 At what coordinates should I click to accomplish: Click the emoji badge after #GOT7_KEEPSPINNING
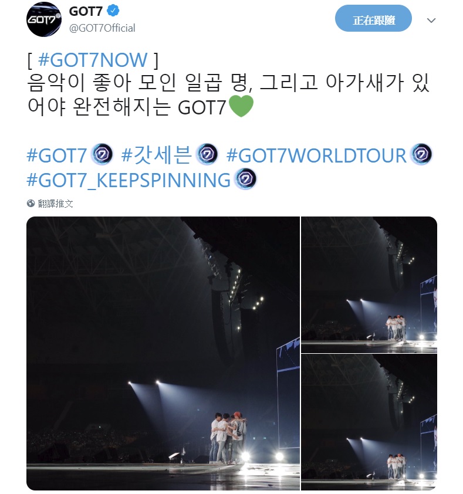pos(245,180)
